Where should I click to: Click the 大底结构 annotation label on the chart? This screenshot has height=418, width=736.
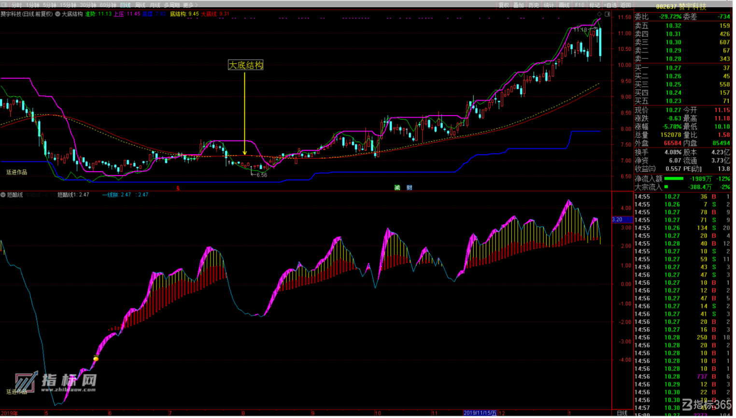click(x=246, y=65)
